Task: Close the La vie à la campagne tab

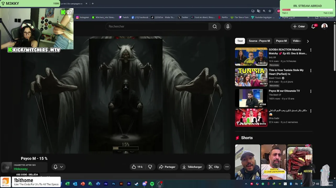Action: pyautogui.click(x=86, y=4)
